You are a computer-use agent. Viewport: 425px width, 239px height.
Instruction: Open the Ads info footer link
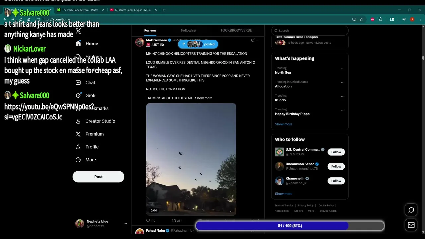(298, 211)
